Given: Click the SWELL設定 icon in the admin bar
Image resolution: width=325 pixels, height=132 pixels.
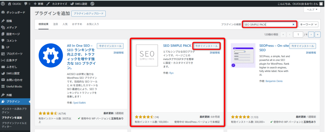Looking at the screenshot, I should (x=72, y=4).
